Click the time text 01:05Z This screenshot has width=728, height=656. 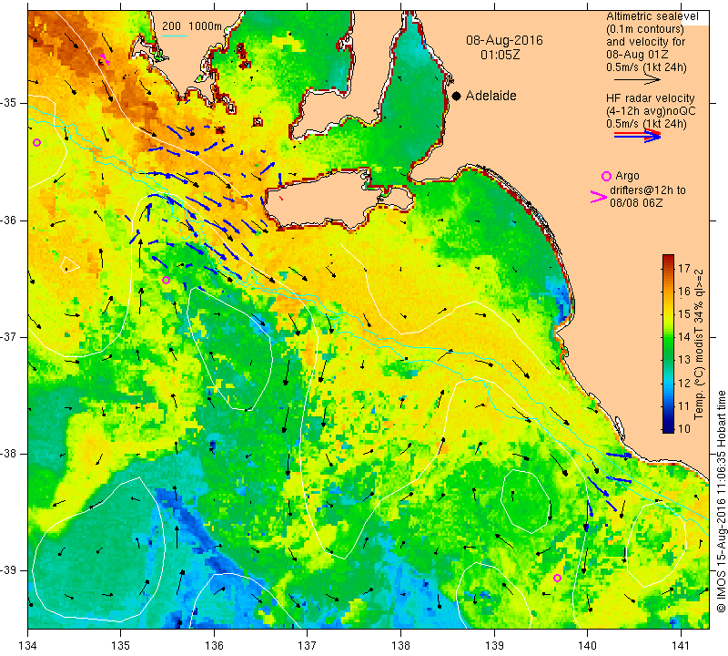click(x=500, y=55)
